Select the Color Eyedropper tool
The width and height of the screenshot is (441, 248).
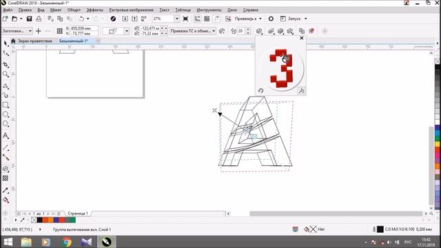(6, 190)
